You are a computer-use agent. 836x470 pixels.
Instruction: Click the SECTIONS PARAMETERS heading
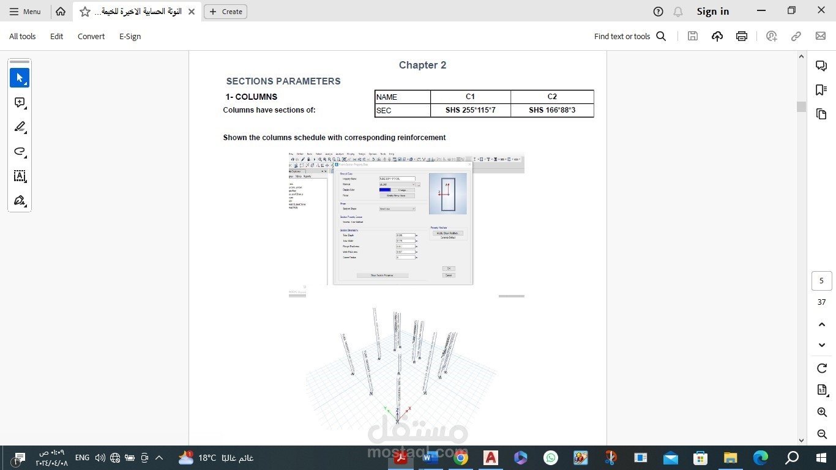pos(283,81)
